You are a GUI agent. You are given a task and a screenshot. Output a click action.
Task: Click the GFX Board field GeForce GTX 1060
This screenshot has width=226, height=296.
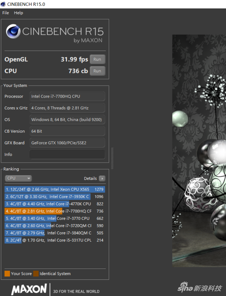click(67, 143)
